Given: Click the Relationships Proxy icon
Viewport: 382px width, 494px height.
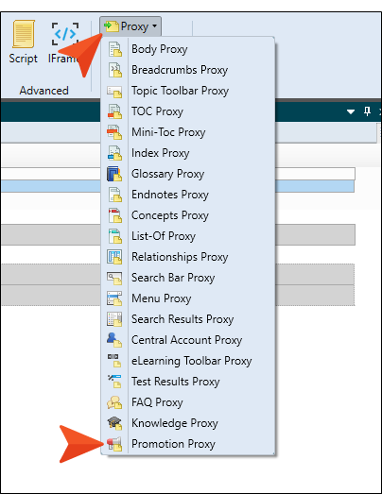Looking at the screenshot, I should (114, 257).
